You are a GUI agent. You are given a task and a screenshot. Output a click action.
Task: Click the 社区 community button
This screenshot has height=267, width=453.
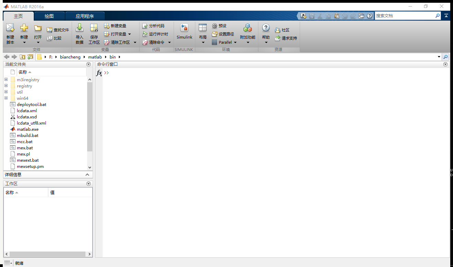[282, 30]
